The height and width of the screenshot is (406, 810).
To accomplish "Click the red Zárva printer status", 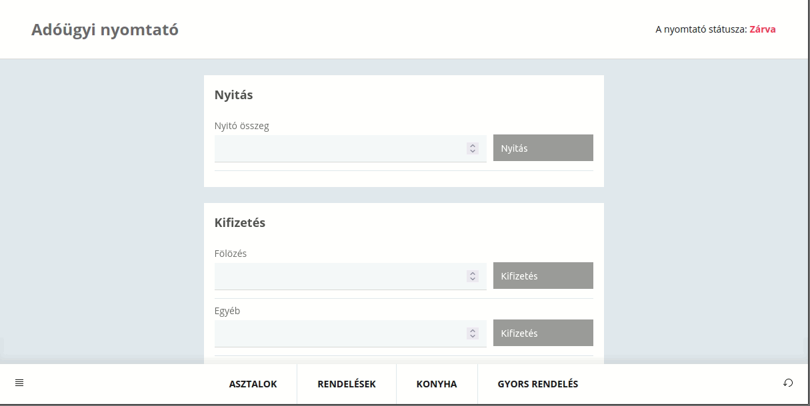I will [763, 29].
